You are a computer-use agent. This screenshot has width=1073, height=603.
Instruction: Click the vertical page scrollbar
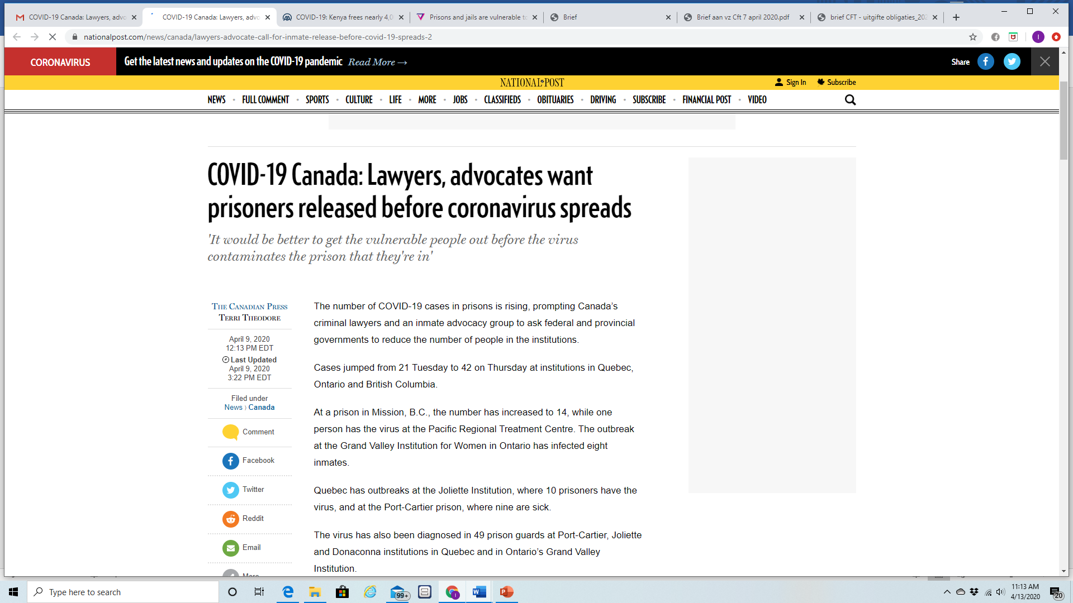pyautogui.click(x=1063, y=120)
